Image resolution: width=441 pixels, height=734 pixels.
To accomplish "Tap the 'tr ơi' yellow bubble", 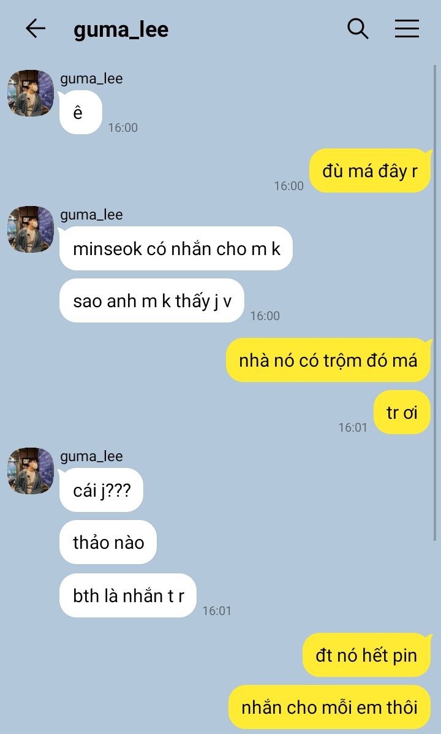I will 402,412.
